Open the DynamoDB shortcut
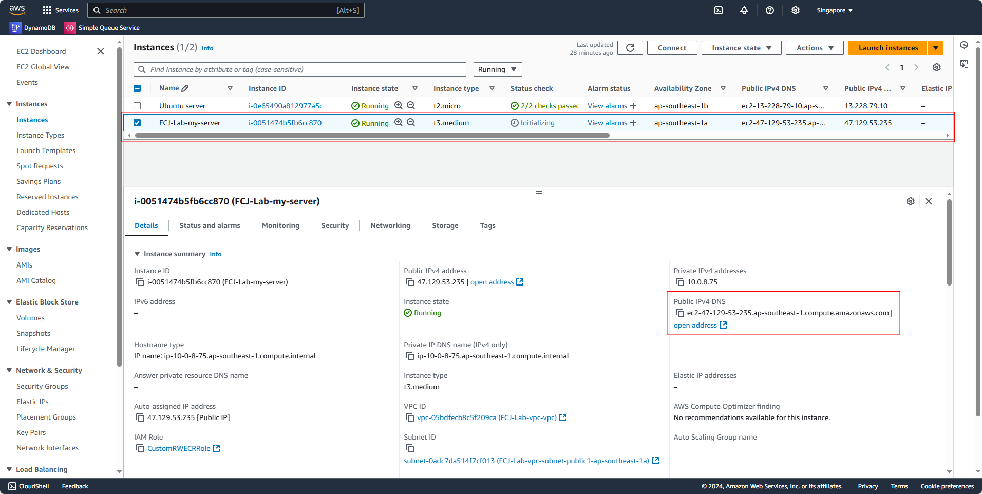The image size is (982, 494). click(x=33, y=28)
